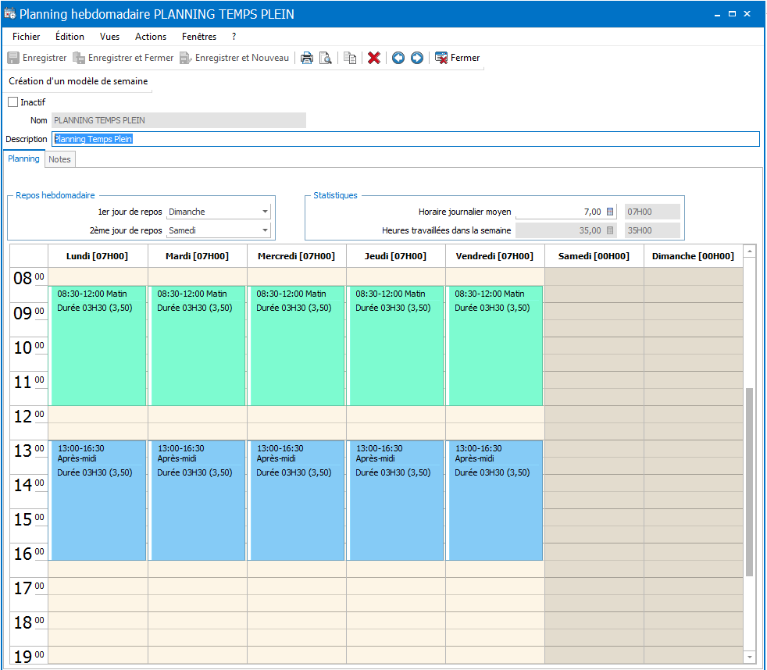Screen dimensions: 767x670
Task: Click the 19:00 time row label
Action: [x=29, y=656]
